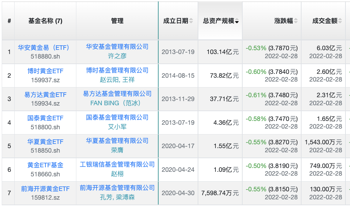Open company 国泰基金管理有限公司
The height and width of the screenshot is (207, 350).
pyautogui.click(x=117, y=117)
